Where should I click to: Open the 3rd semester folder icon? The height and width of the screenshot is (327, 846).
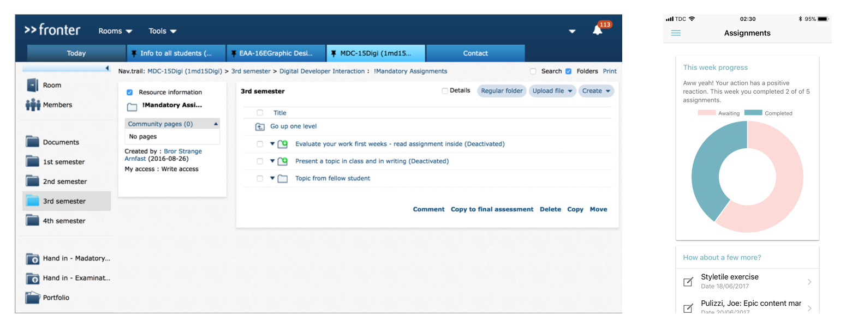pyautogui.click(x=33, y=201)
